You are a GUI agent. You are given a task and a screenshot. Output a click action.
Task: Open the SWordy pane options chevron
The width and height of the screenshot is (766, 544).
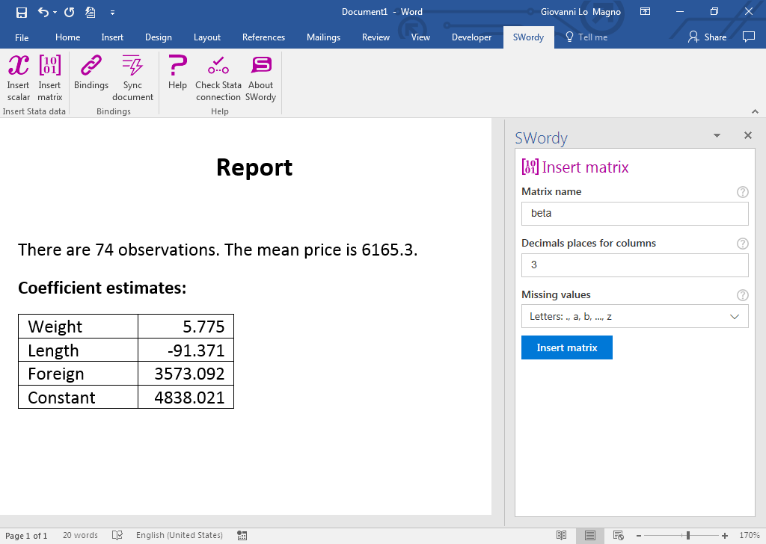[717, 135]
